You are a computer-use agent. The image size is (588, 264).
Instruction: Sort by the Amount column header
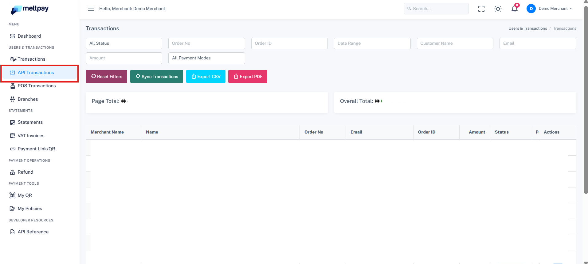pos(475,132)
